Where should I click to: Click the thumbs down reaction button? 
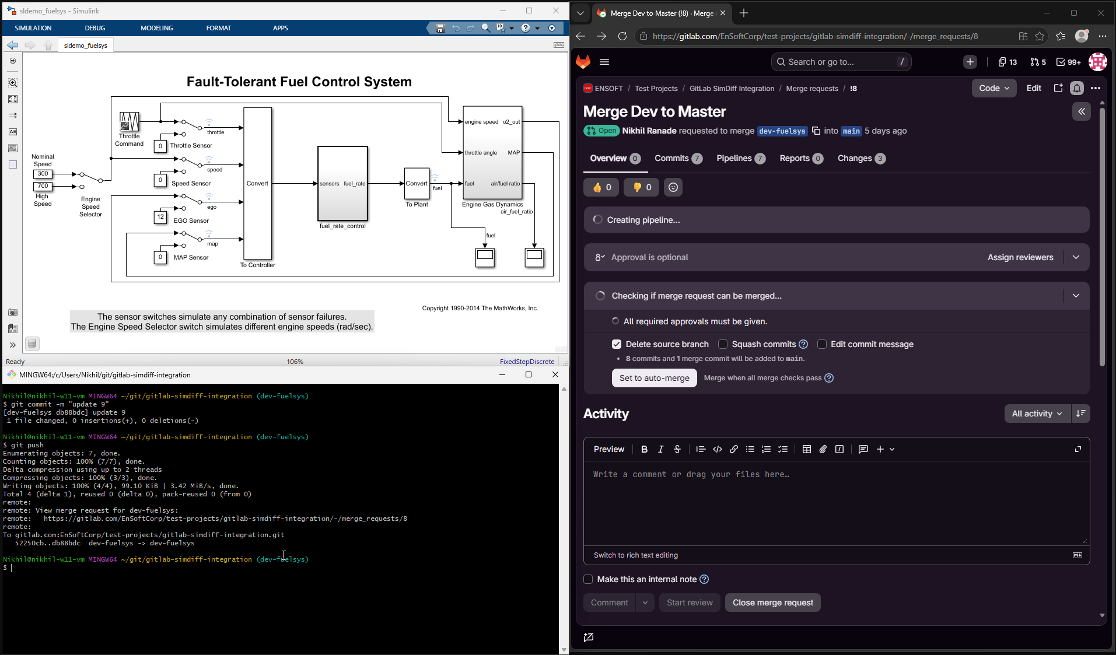[641, 187]
